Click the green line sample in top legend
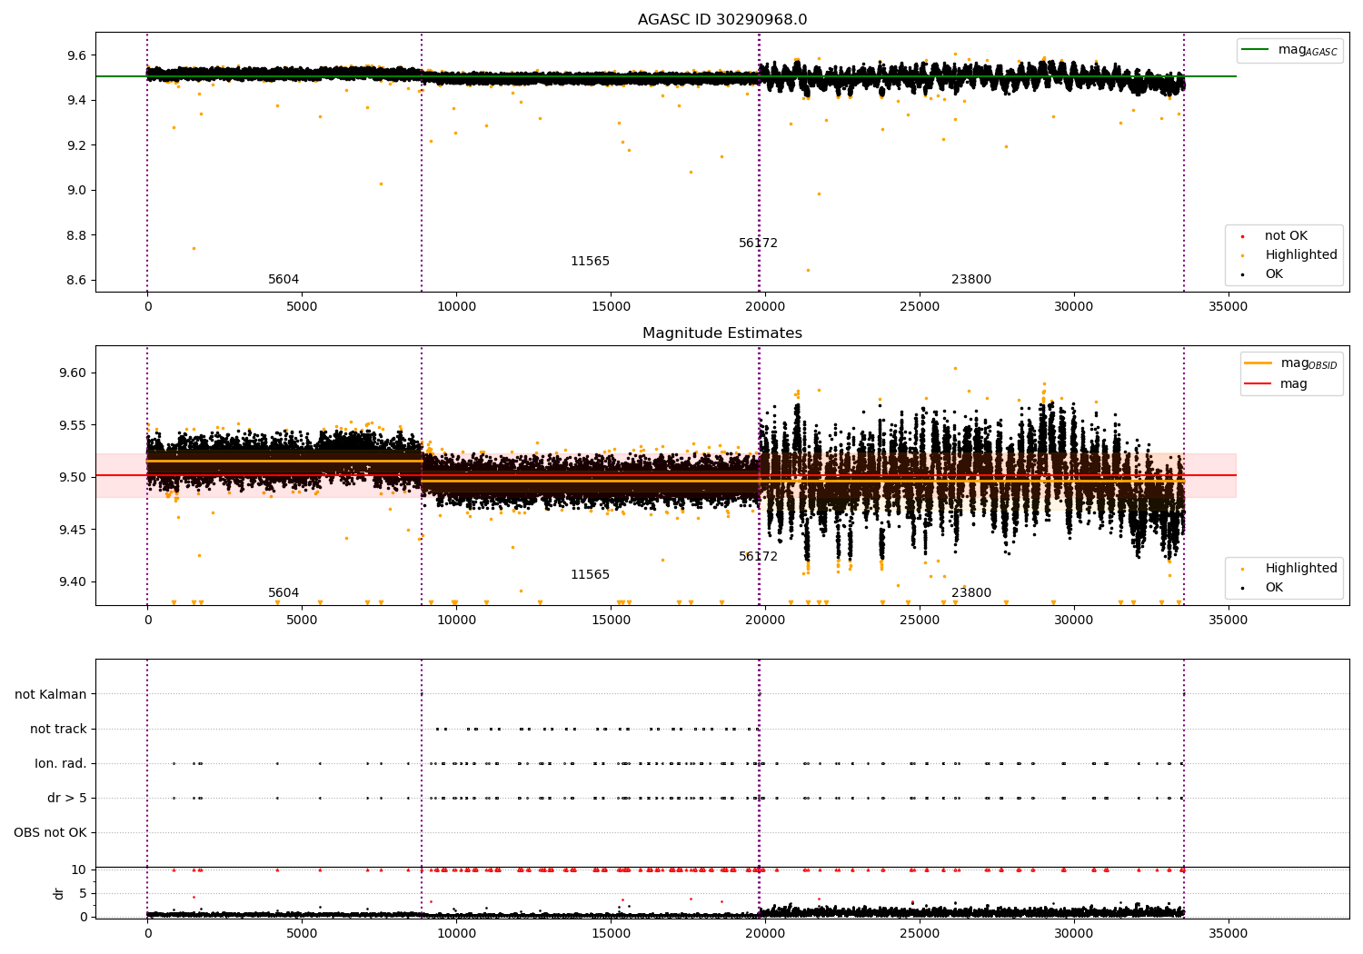 tap(1256, 50)
